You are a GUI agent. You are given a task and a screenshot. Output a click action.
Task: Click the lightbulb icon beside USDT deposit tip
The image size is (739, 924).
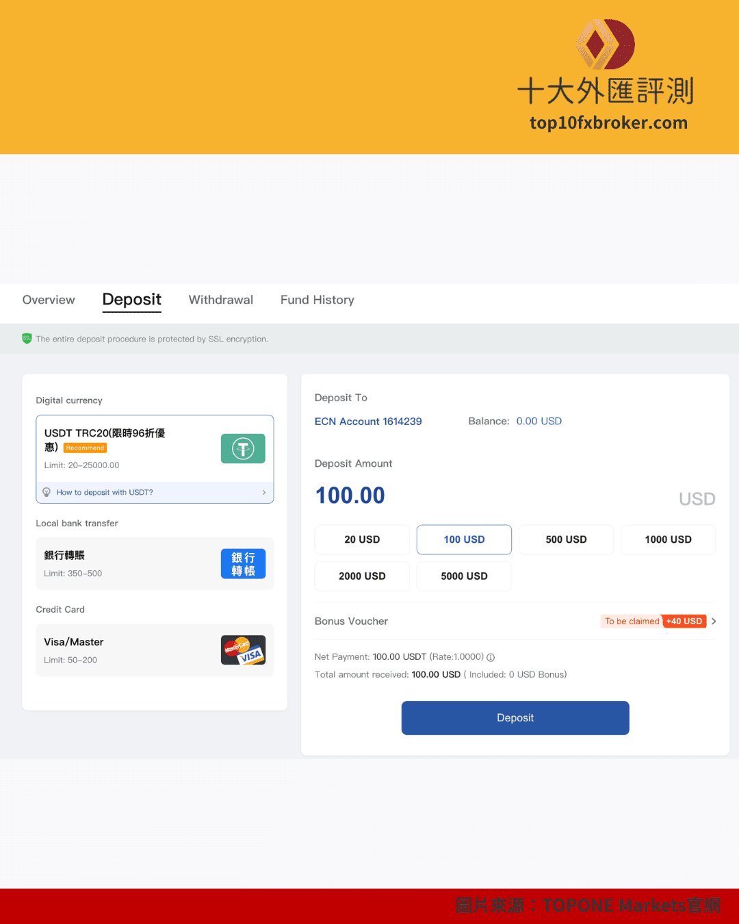tap(47, 492)
